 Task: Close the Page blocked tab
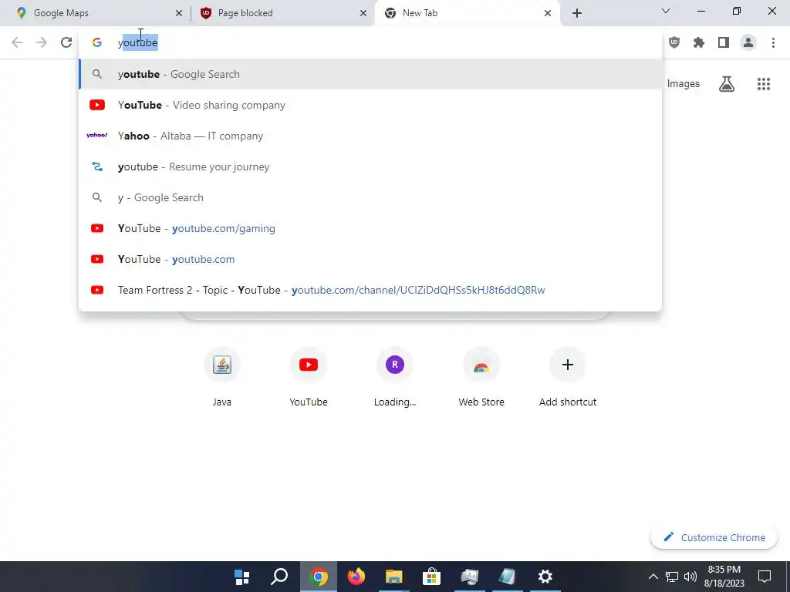click(363, 13)
